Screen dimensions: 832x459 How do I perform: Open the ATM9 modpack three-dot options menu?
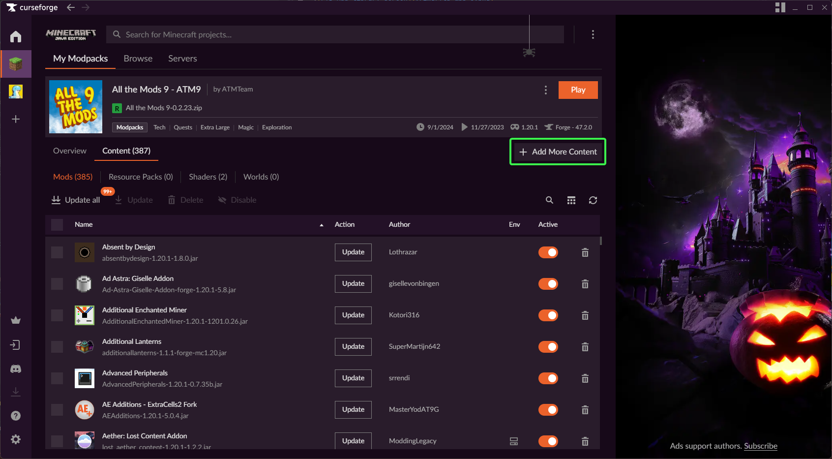tap(546, 90)
